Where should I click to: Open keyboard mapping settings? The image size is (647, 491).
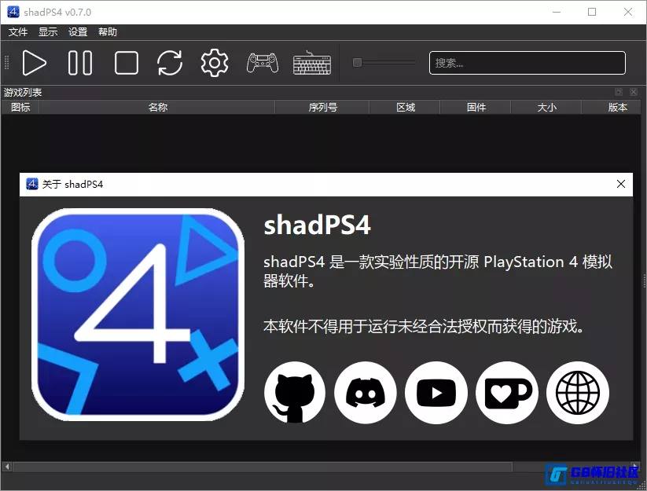(311, 63)
